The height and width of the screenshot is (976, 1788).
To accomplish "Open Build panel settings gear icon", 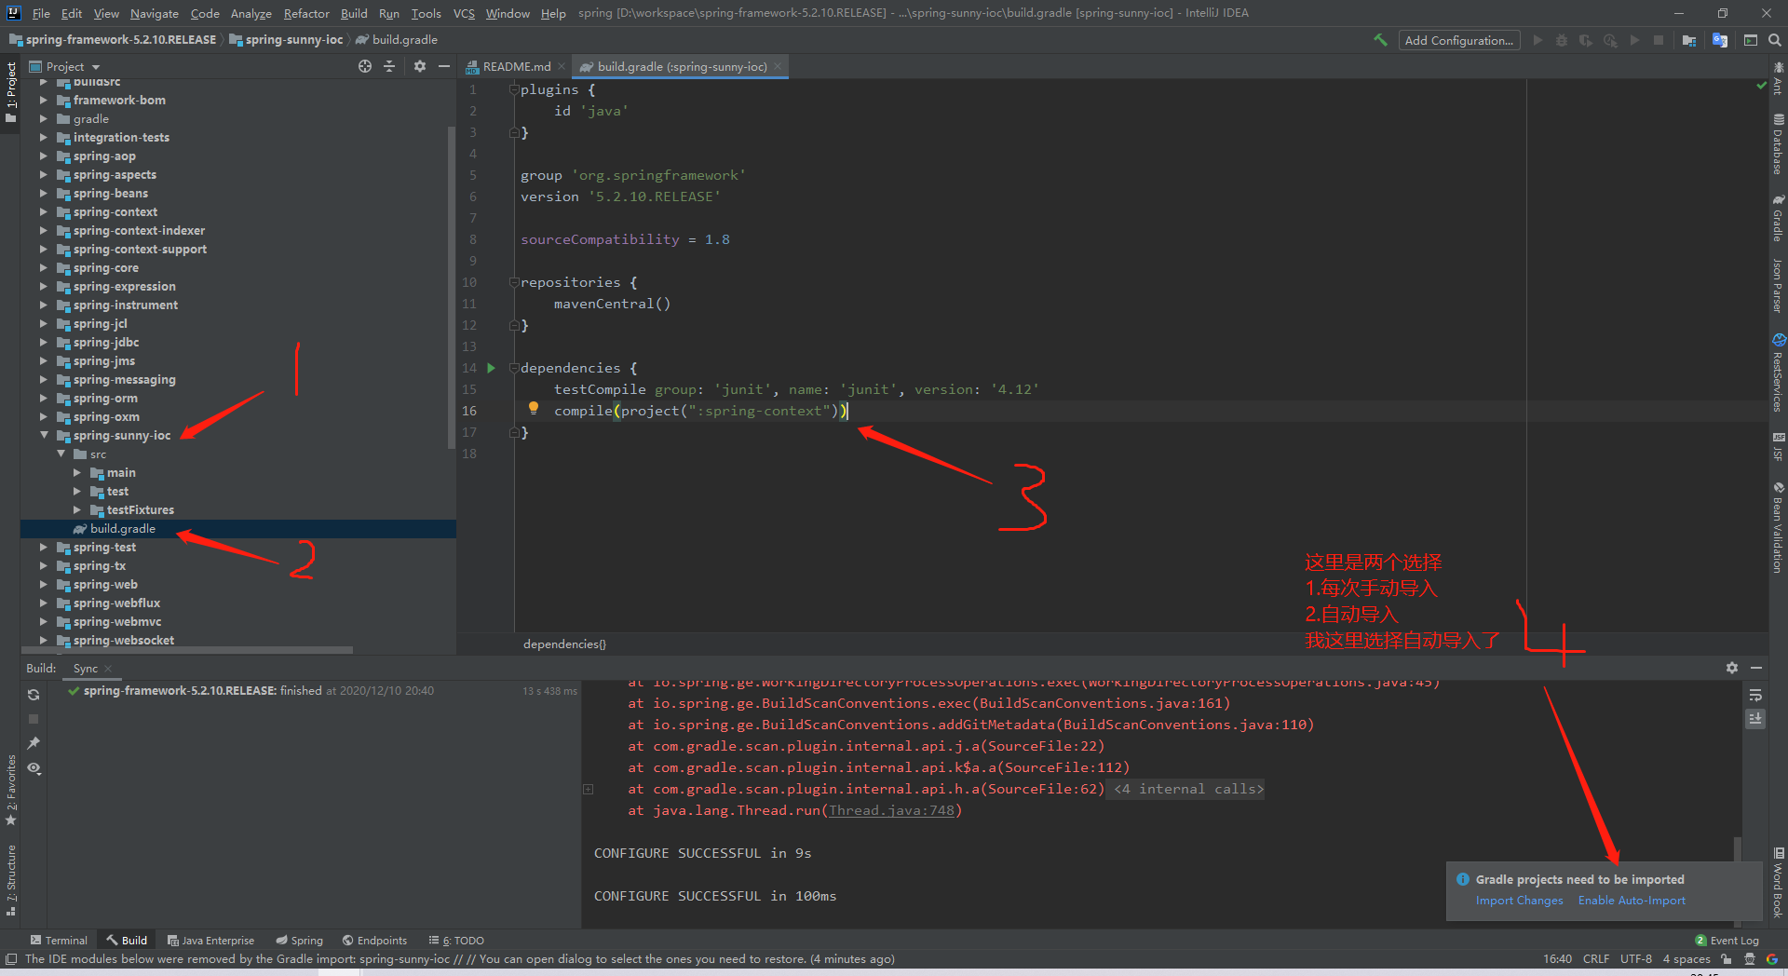I will tap(1732, 668).
